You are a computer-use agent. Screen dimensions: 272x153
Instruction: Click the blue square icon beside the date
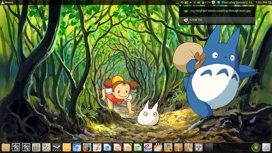(218, 3)
